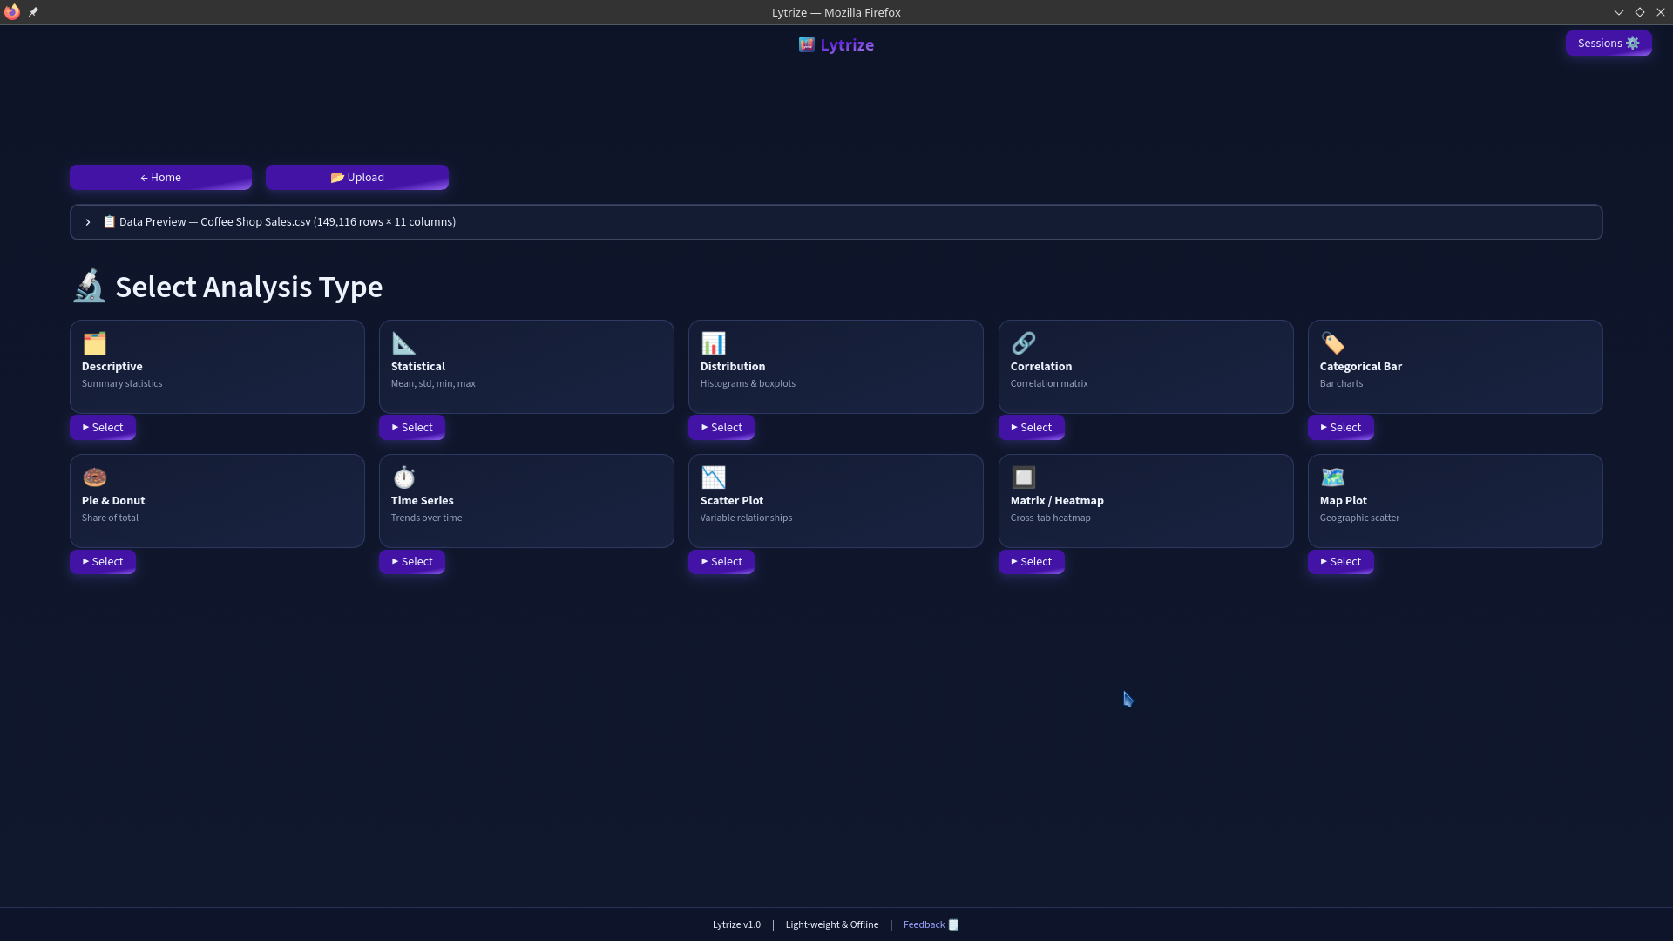This screenshot has height=941, width=1673.
Task: Expand the Data Preview chevron
Action: click(x=88, y=222)
